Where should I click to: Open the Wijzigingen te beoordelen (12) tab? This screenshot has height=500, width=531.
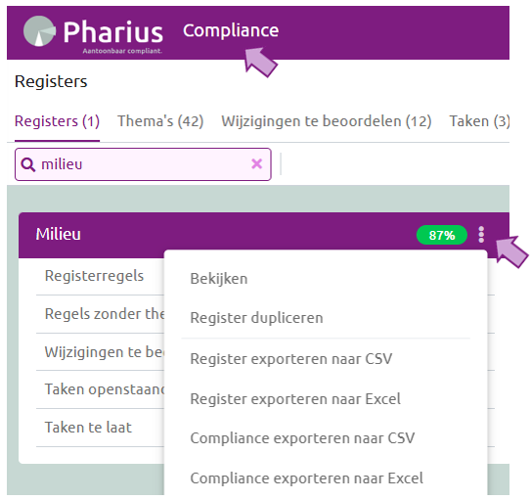326,121
